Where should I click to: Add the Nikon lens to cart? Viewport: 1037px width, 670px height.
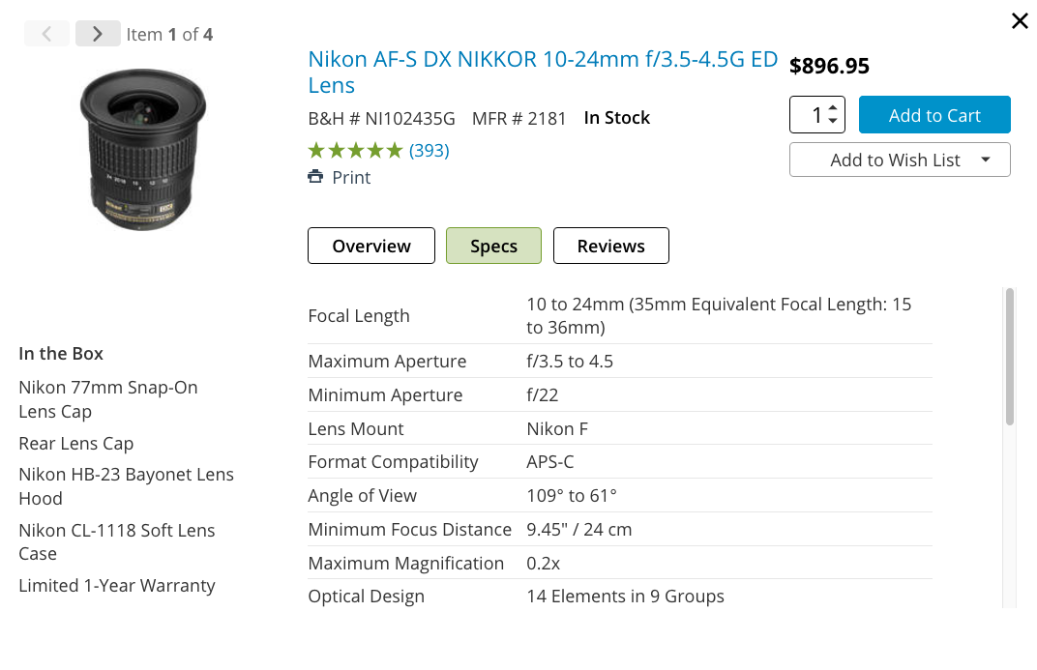pyautogui.click(x=934, y=115)
